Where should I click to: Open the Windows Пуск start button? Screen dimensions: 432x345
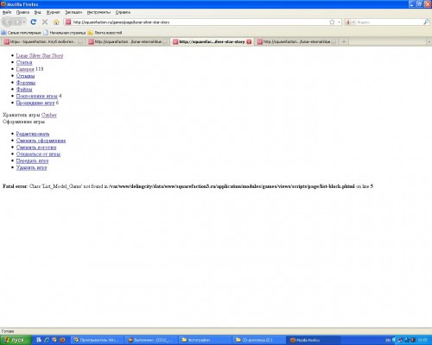(x=15, y=340)
